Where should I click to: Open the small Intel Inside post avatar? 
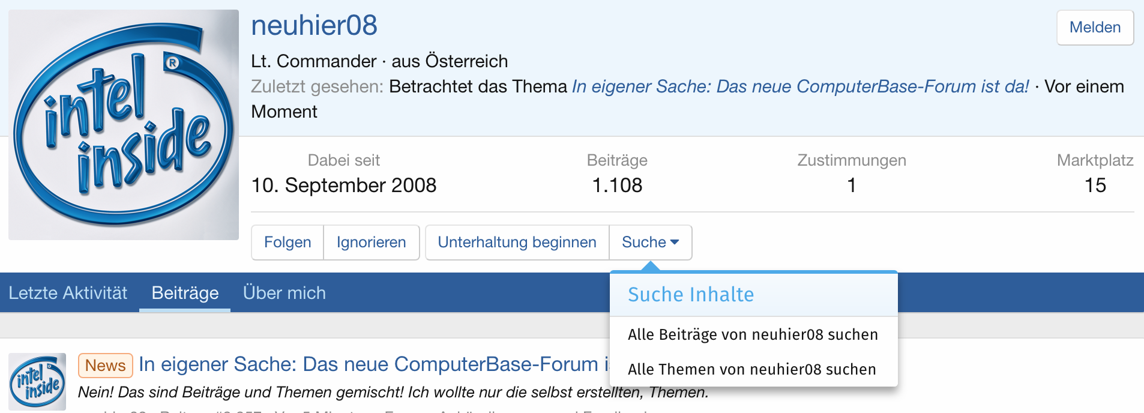coord(37,382)
